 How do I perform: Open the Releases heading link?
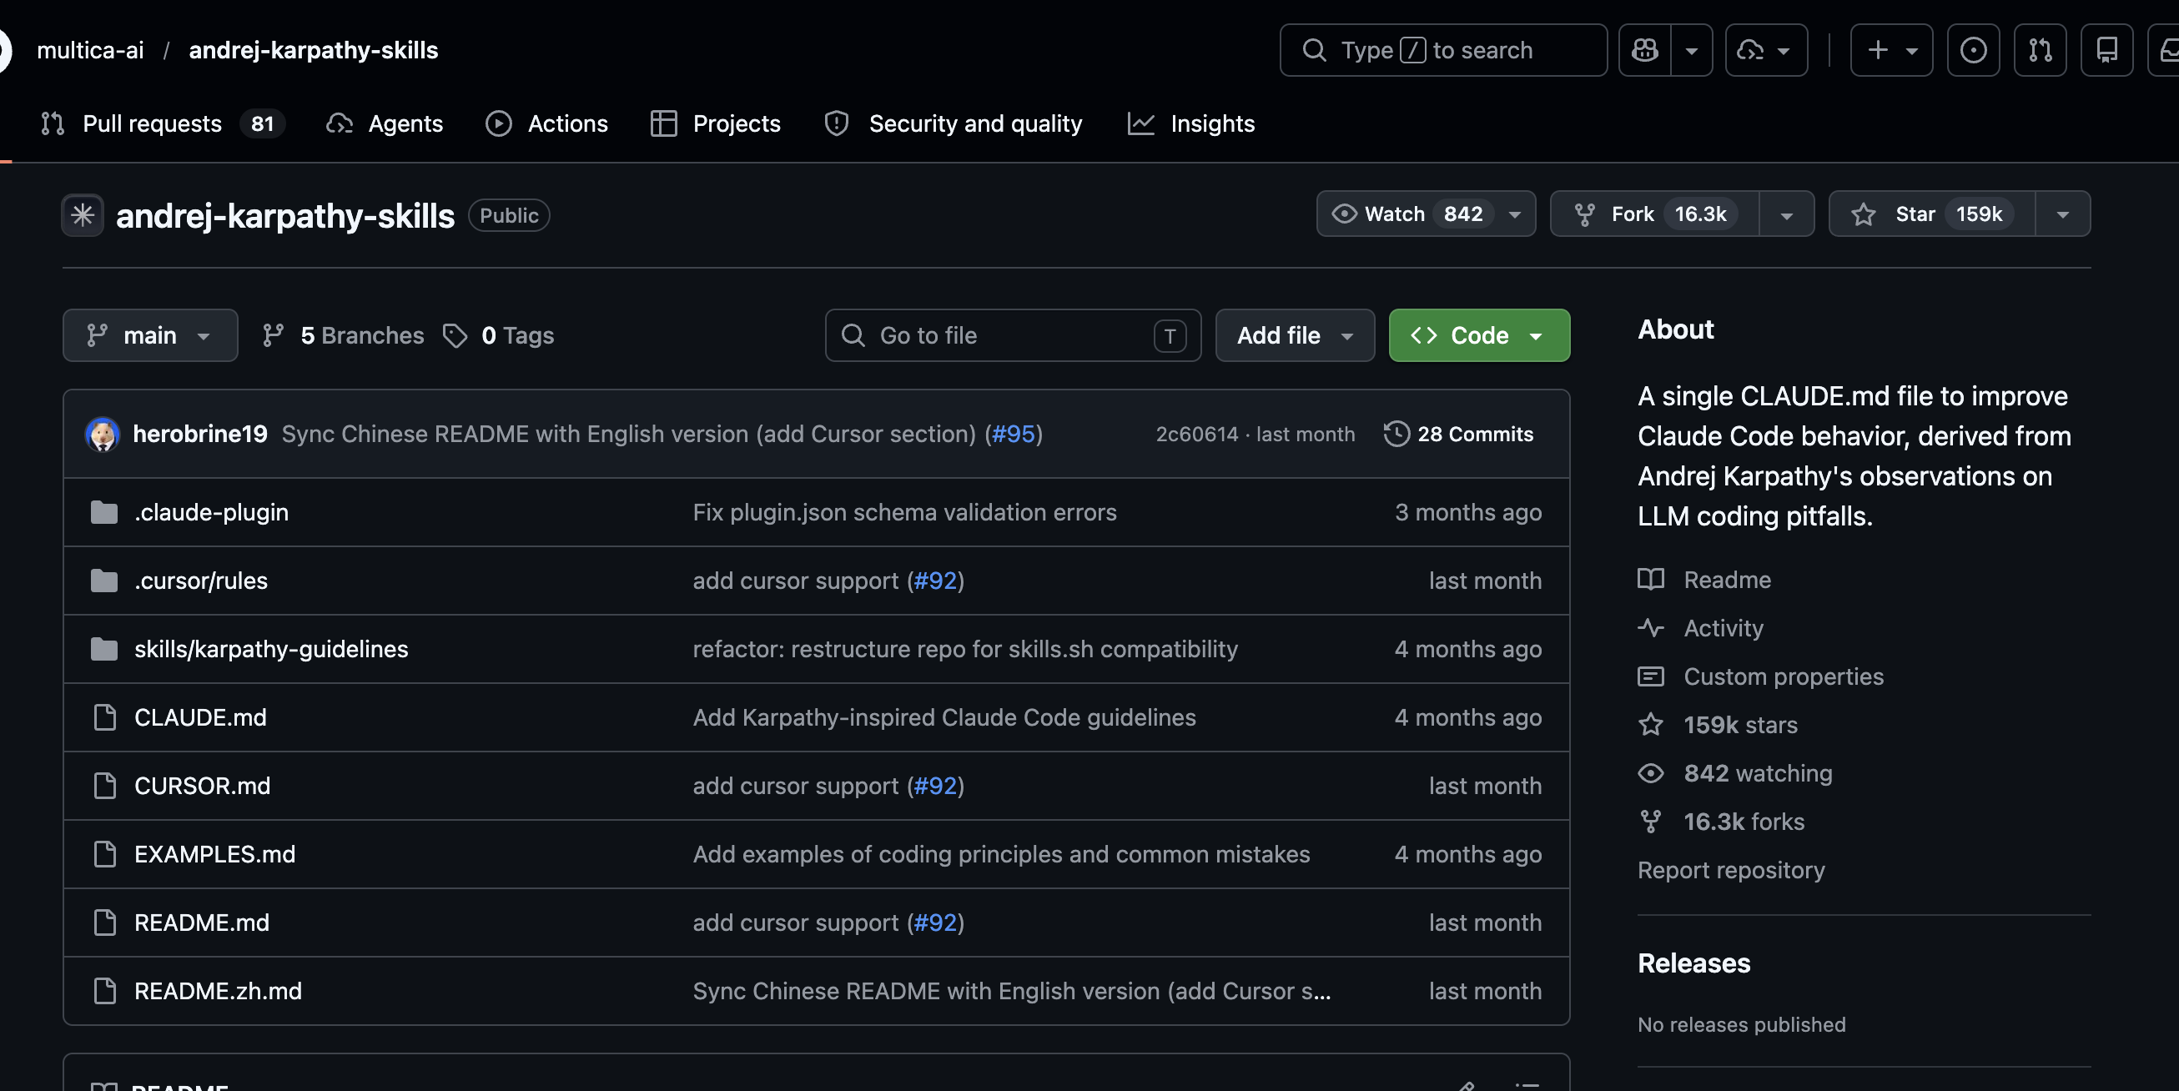point(1694,963)
